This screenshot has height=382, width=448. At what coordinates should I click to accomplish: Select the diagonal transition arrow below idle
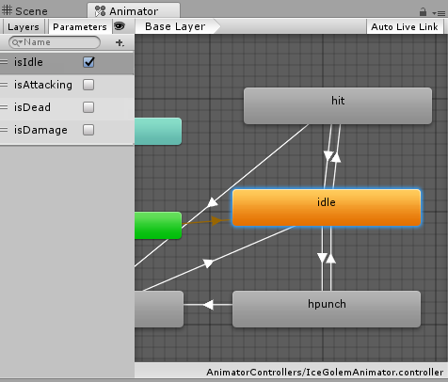(x=208, y=263)
